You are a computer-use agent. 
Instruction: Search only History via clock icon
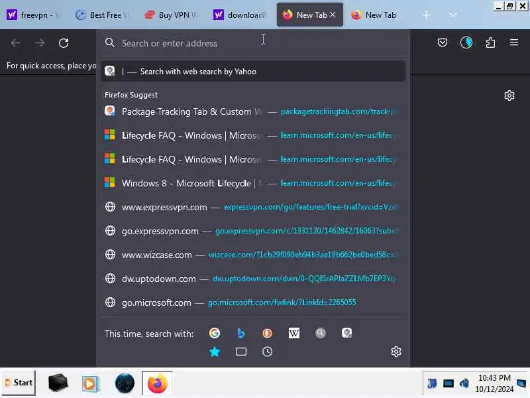pyautogui.click(x=267, y=352)
